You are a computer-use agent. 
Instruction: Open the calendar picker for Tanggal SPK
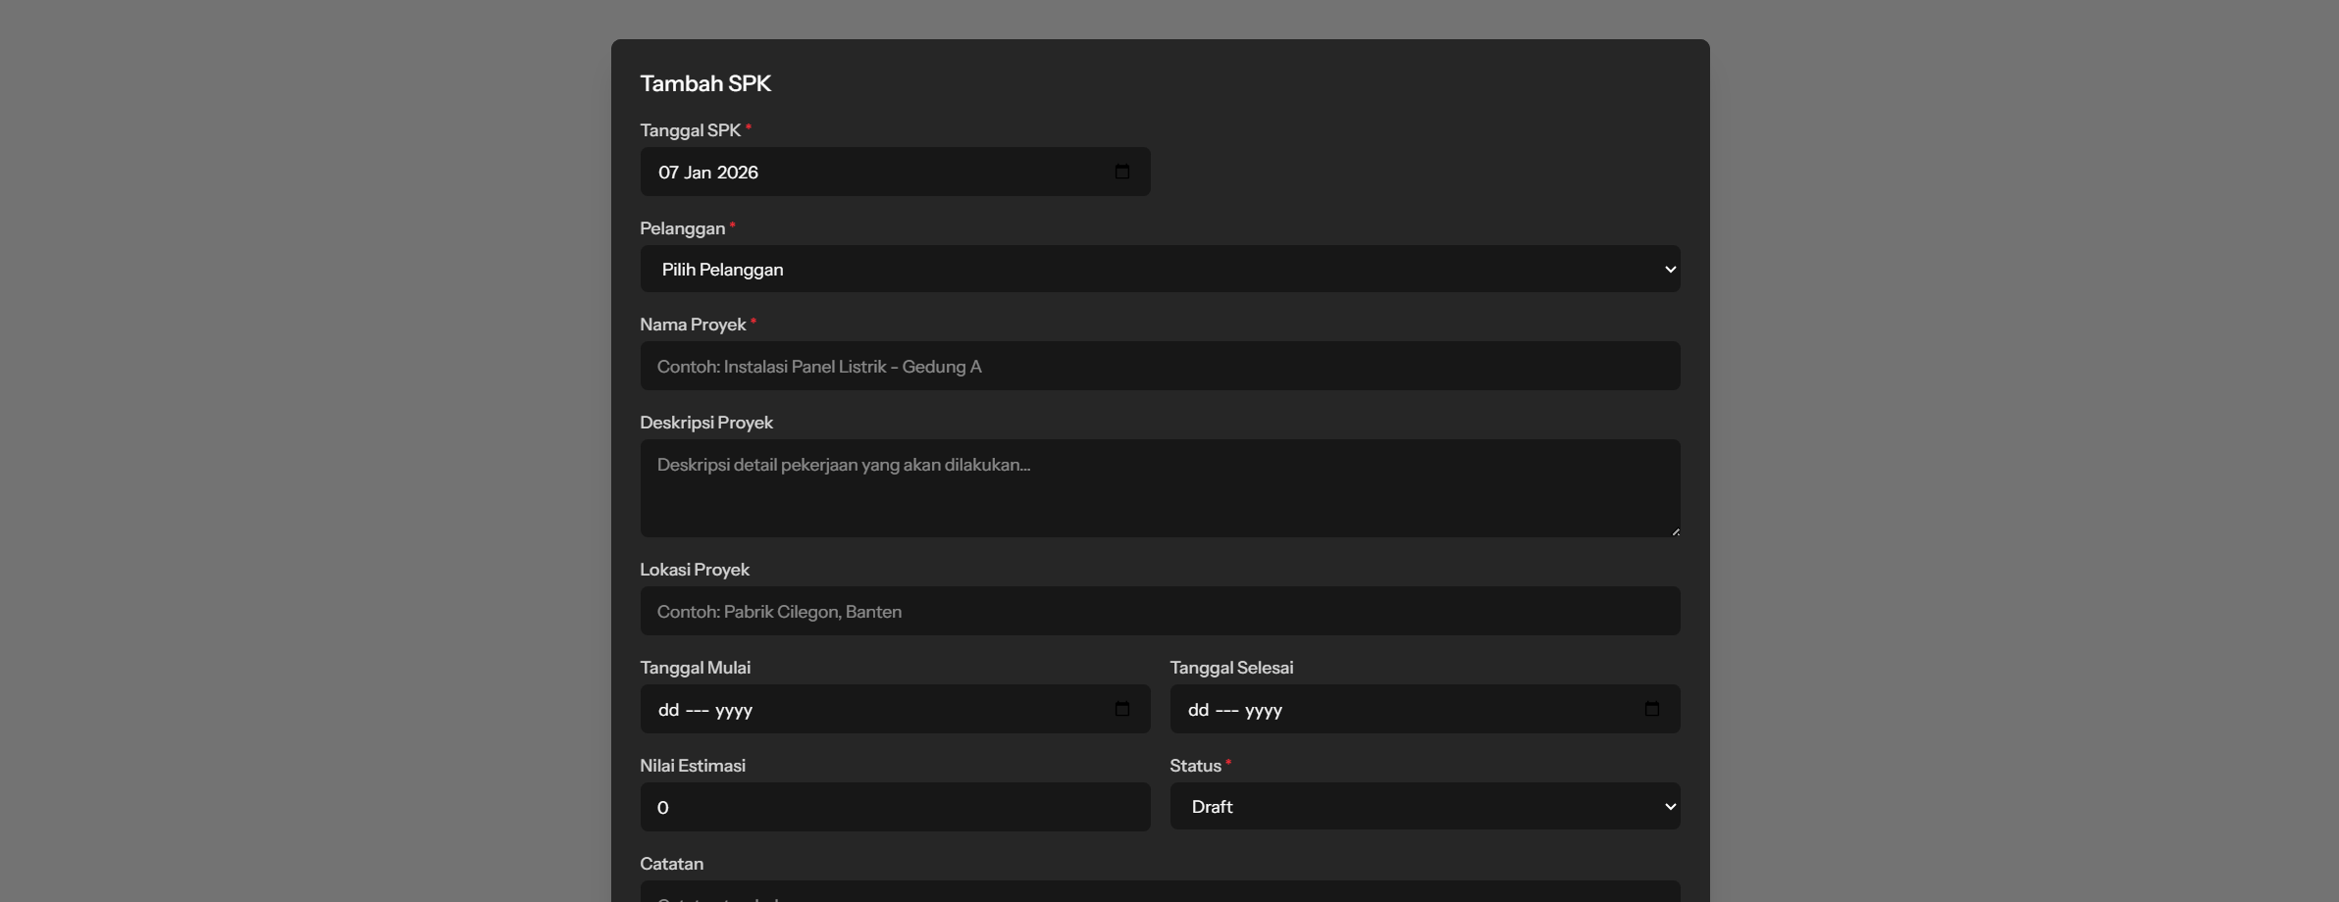[1121, 172]
